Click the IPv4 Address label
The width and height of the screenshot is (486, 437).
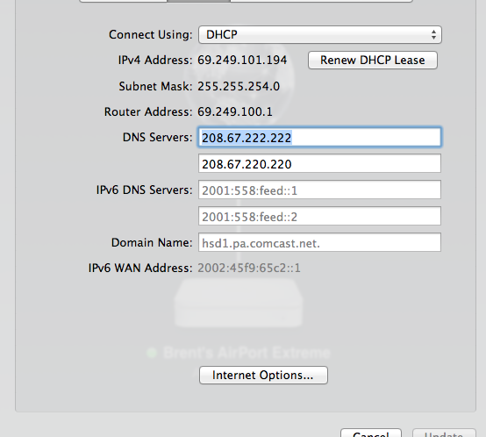(x=155, y=61)
